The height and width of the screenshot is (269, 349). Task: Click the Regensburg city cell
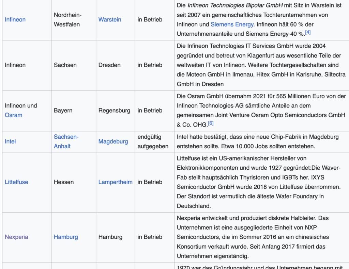click(x=114, y=111)
